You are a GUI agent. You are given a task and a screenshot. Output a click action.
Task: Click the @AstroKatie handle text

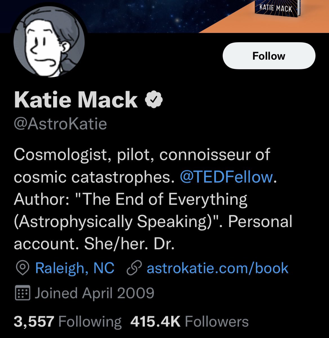(60, 124)
